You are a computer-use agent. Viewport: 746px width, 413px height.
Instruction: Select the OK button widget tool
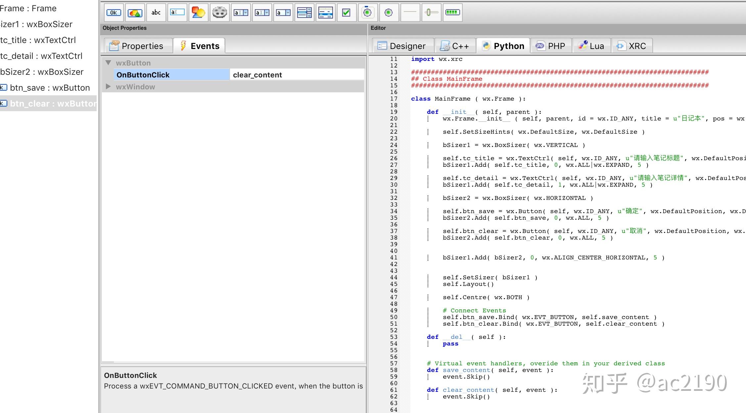114,13
